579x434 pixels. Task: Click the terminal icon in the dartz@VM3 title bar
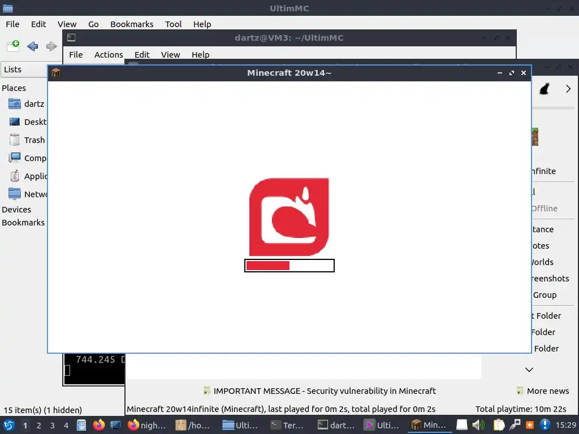click(x=71, y=38)
